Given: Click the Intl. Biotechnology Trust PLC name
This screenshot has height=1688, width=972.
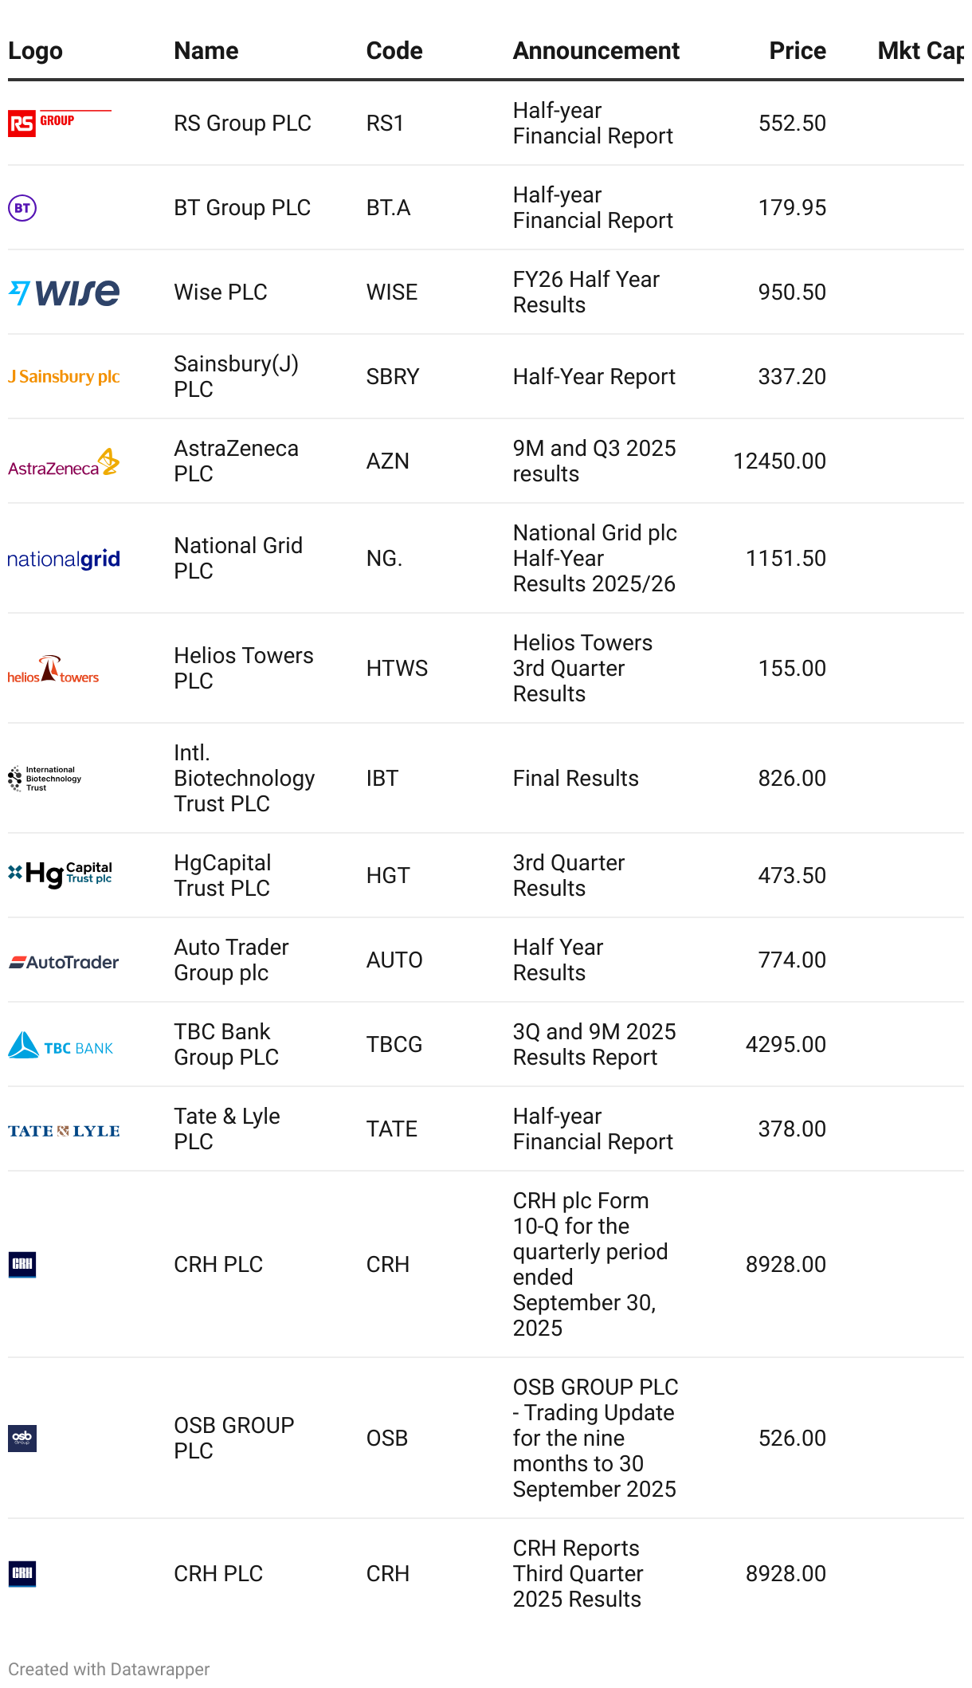Looking at the screenshot, I should [244, 778].
